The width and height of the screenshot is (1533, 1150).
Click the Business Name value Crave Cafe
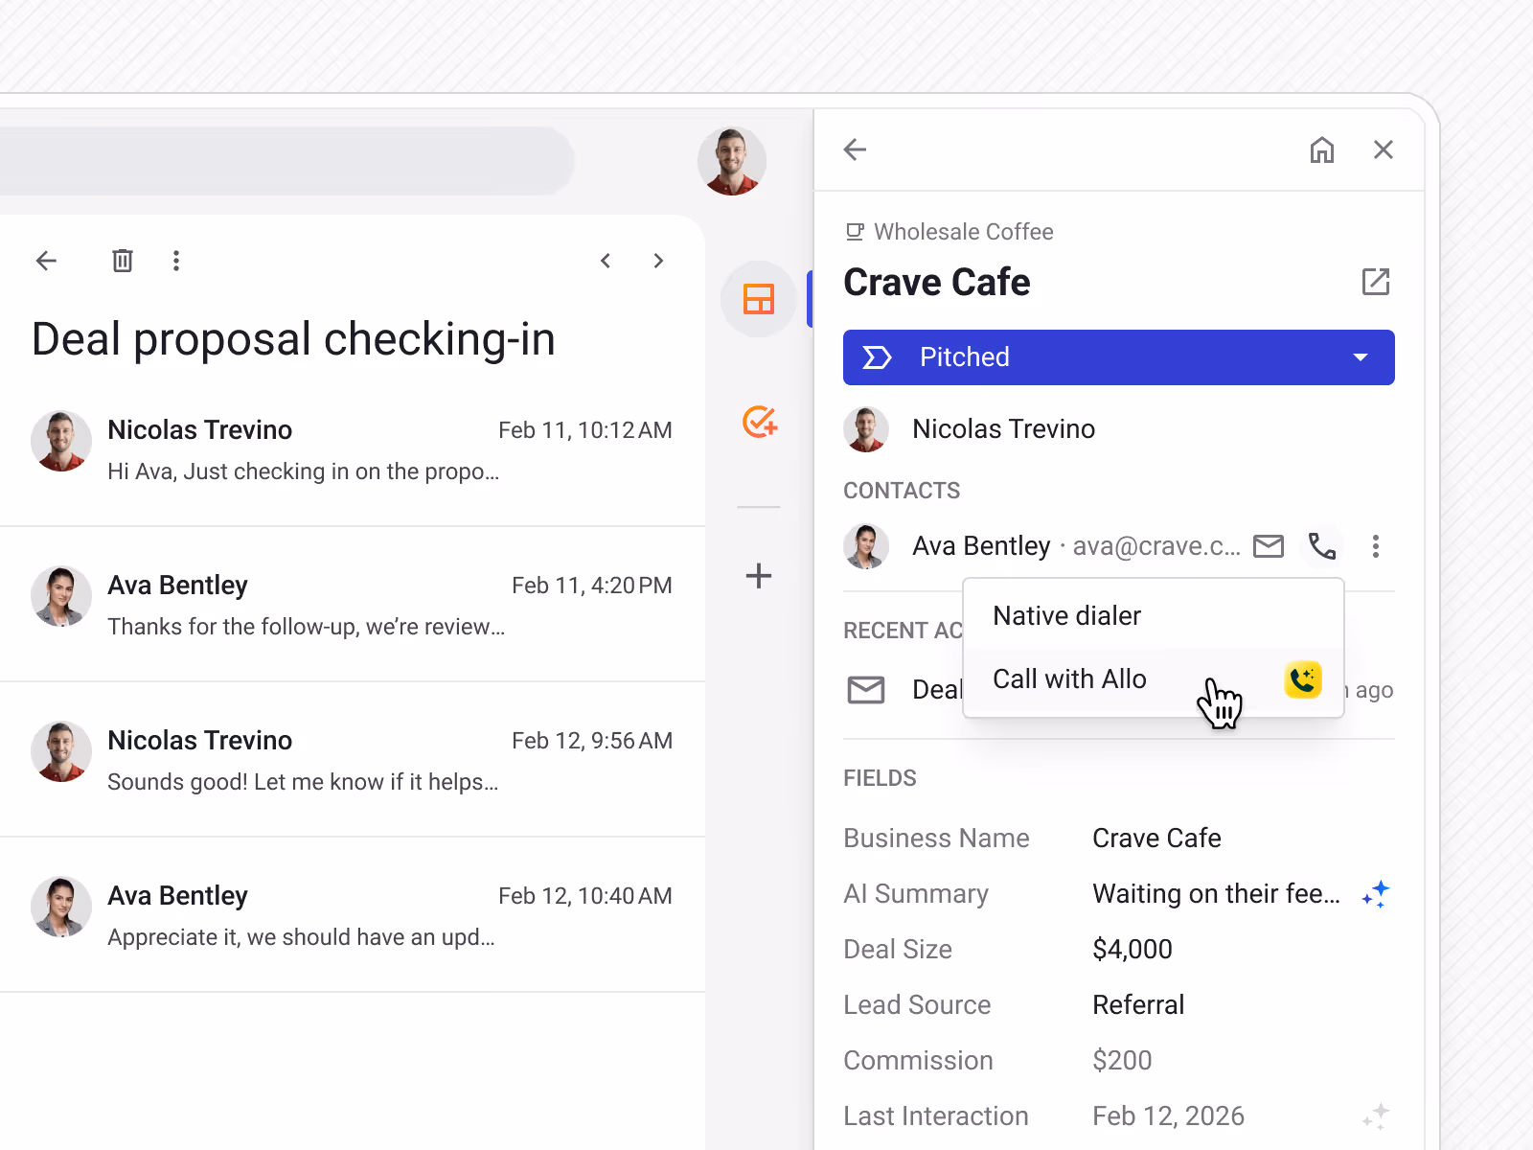pyautogui.click(x=1156, y=839)
